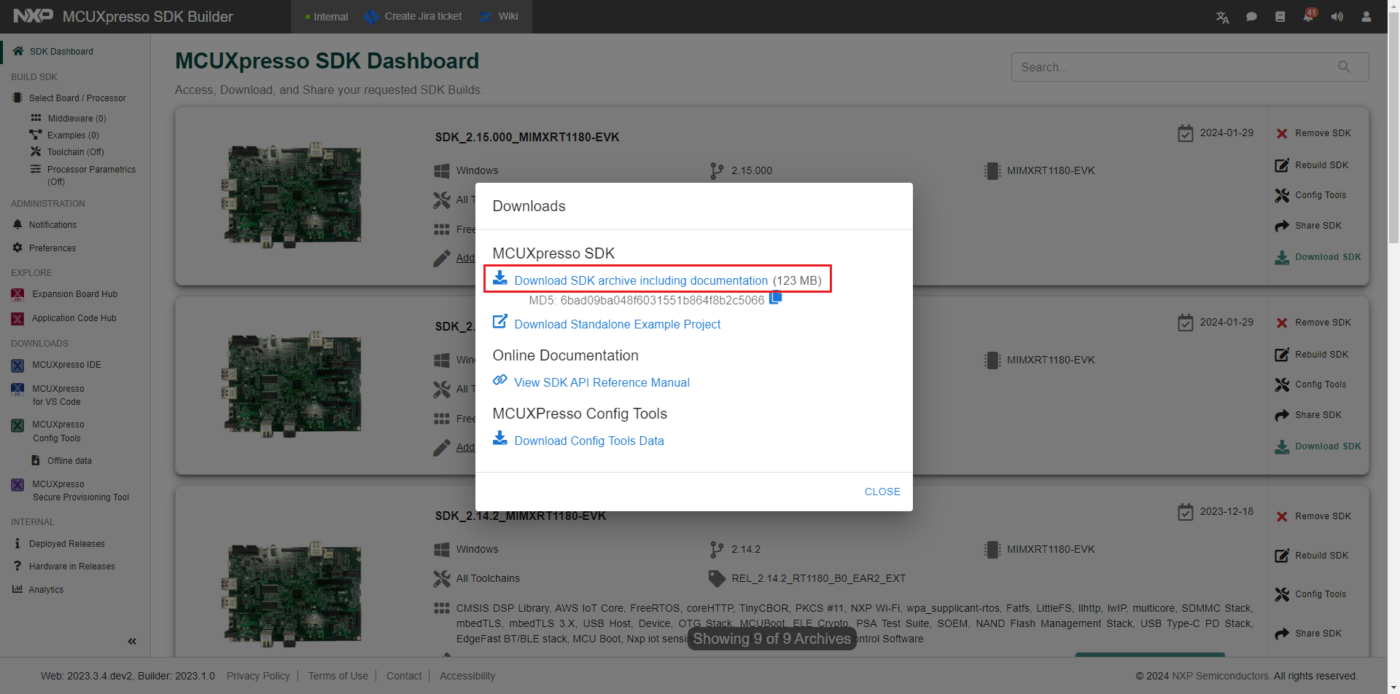Open Toolchain (Off) sidebar option
This screenshot has width=1400, height=694.
[75, 152]
